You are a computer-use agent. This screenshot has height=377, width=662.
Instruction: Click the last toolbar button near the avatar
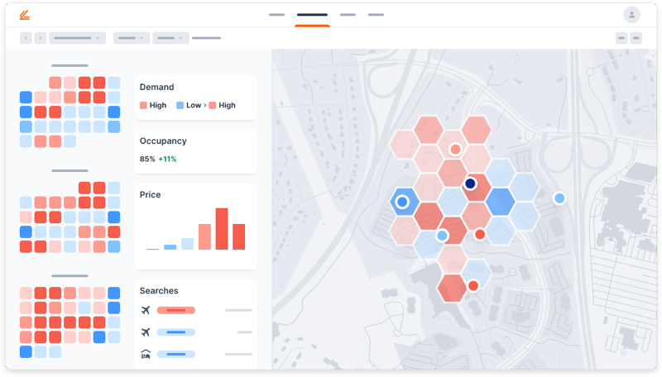(636, 38)
